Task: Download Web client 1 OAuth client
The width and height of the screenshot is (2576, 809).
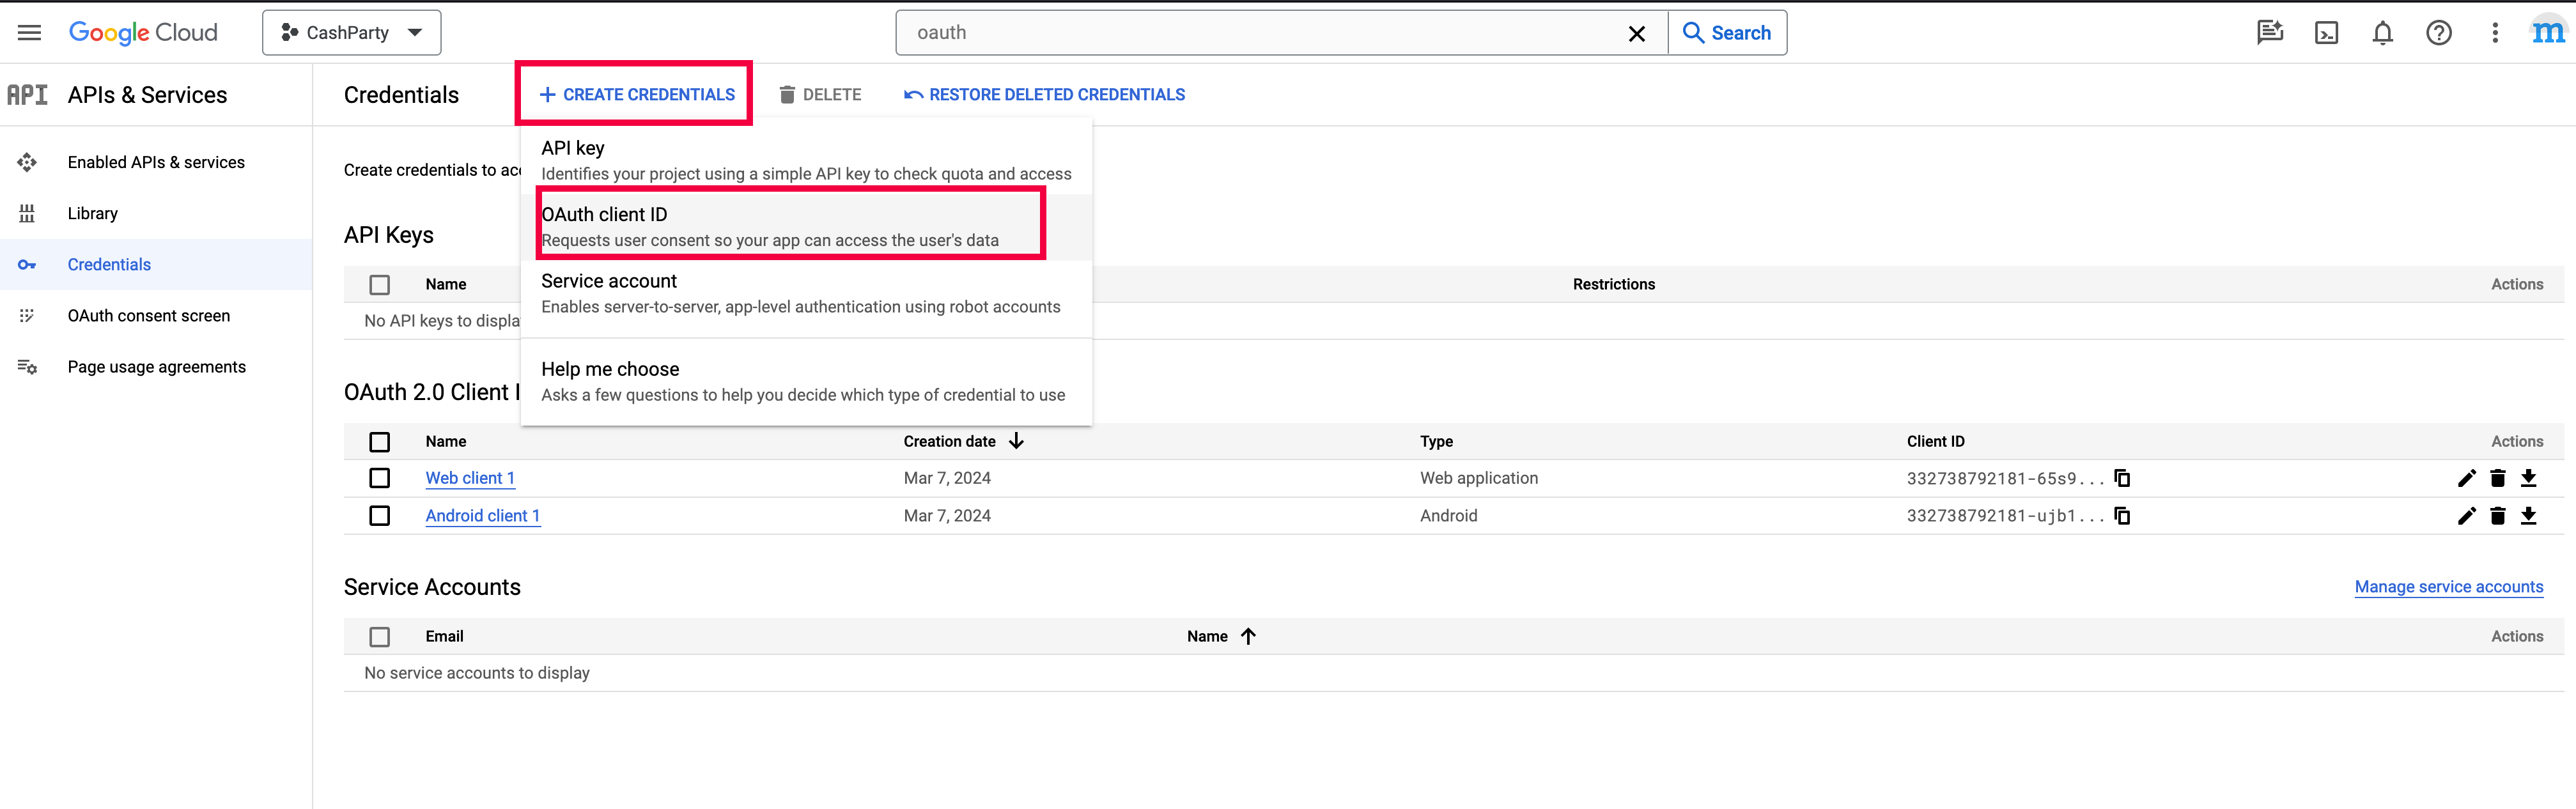Action: point(2528,478)
